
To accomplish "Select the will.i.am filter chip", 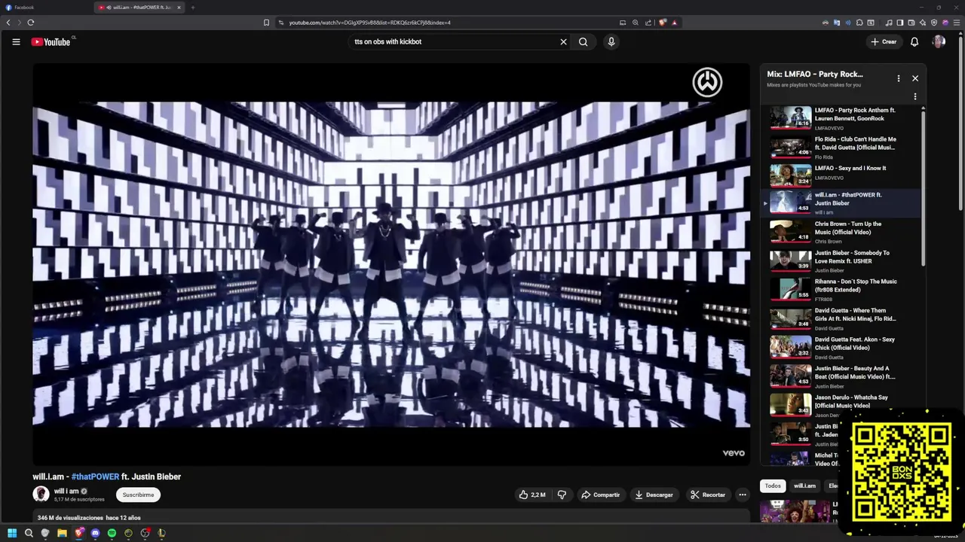I will tap(804, 486).
